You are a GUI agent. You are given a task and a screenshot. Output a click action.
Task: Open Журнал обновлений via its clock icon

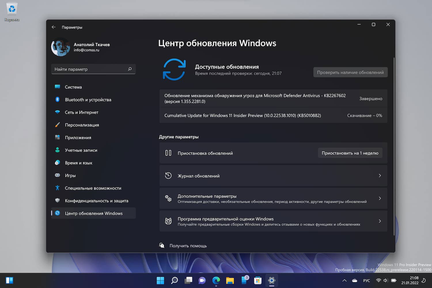pyautogui.click(x=168, y=175)
